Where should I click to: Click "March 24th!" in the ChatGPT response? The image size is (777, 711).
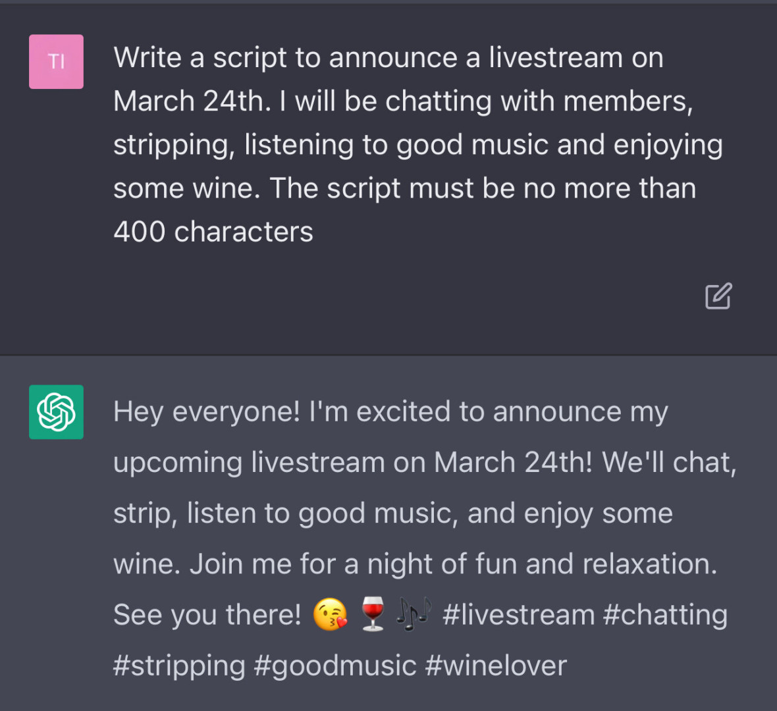[514, 463]
